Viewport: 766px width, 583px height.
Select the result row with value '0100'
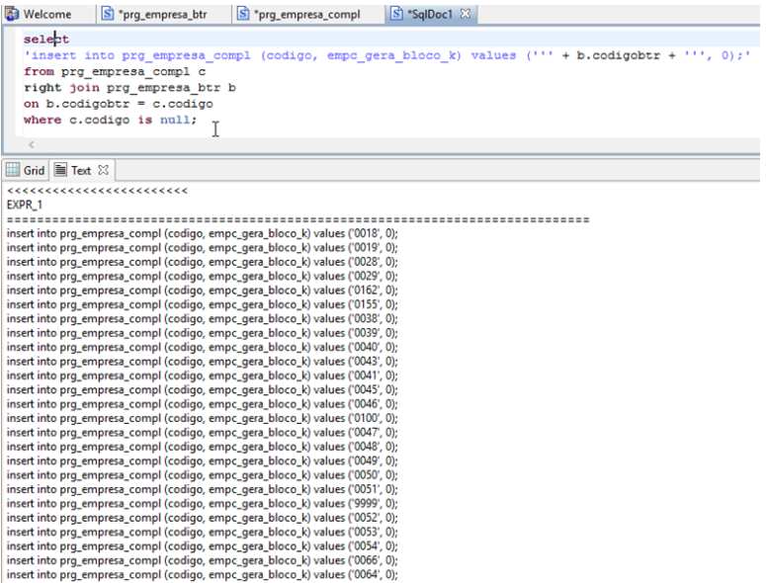coord(203,418)
